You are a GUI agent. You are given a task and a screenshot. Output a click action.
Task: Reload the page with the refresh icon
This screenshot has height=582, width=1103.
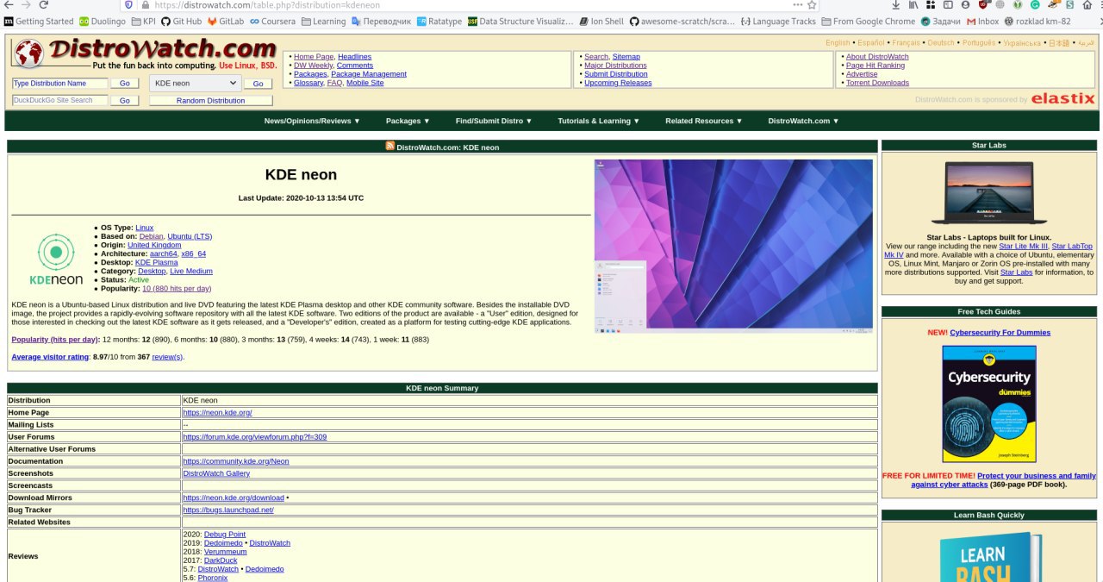pyautogui.click(x=44, y=4)
